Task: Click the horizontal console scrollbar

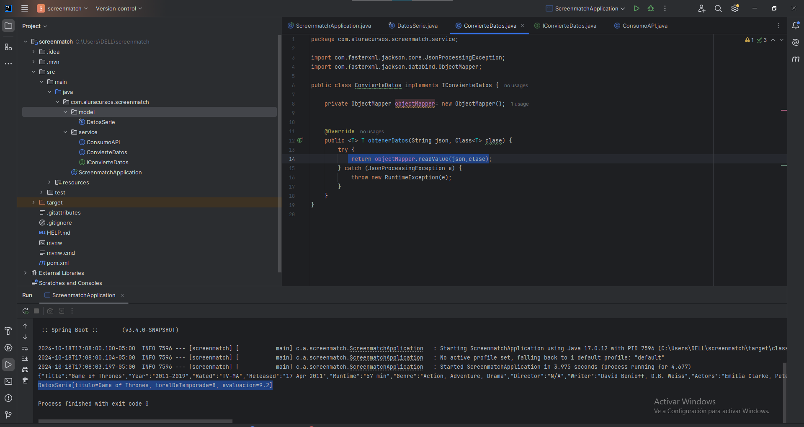Action: (135, 421)
